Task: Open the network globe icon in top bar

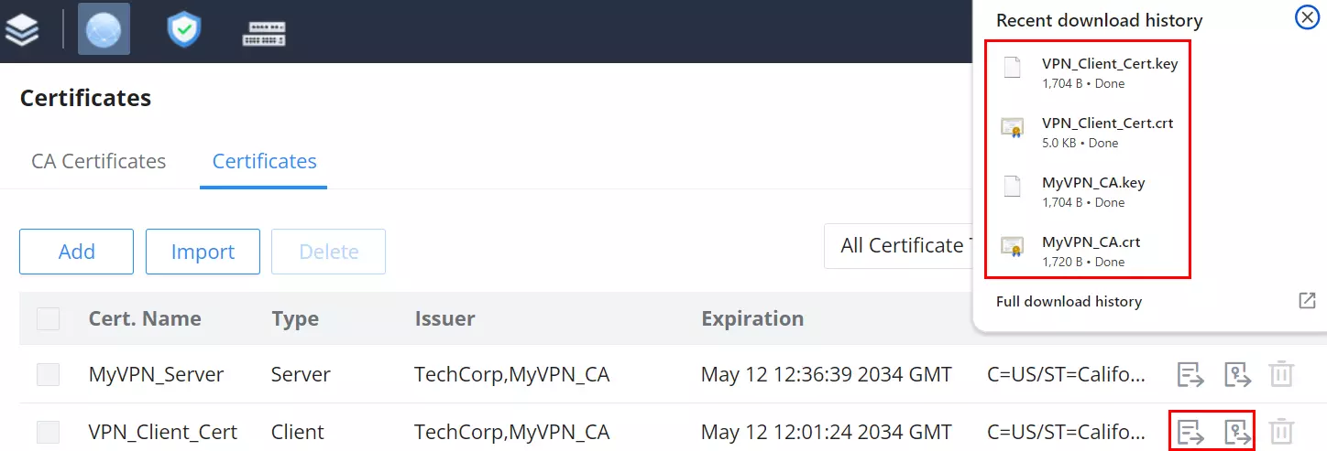Action: coord(104,29)
